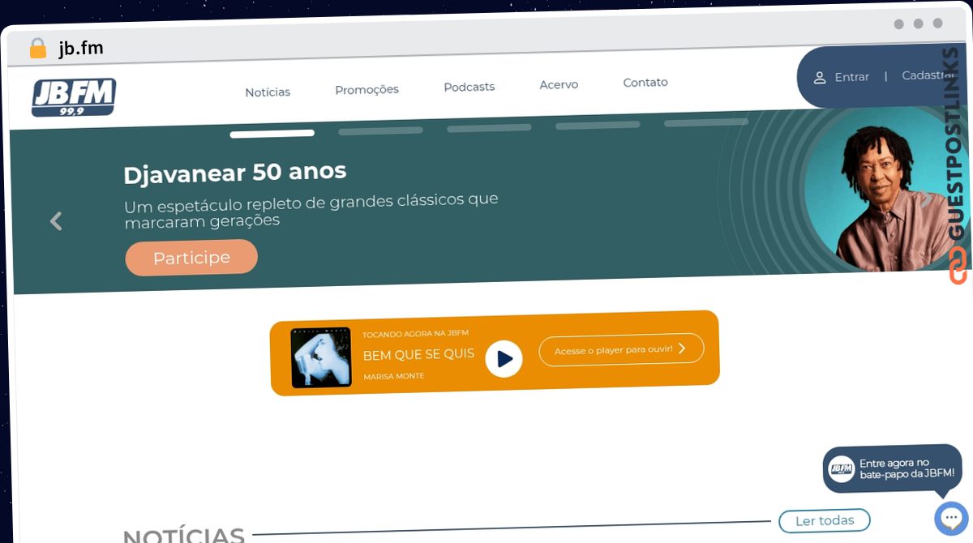973x543 pixels.
Task: Open the blue chat bubble icon
Action: (950, 519)
